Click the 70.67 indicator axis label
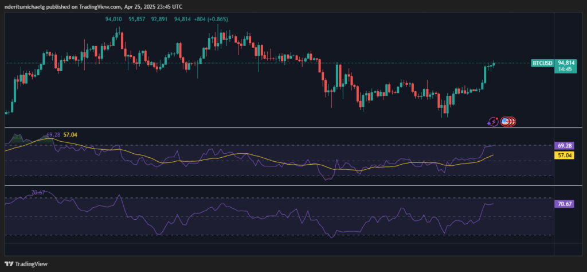 [564, 204]
